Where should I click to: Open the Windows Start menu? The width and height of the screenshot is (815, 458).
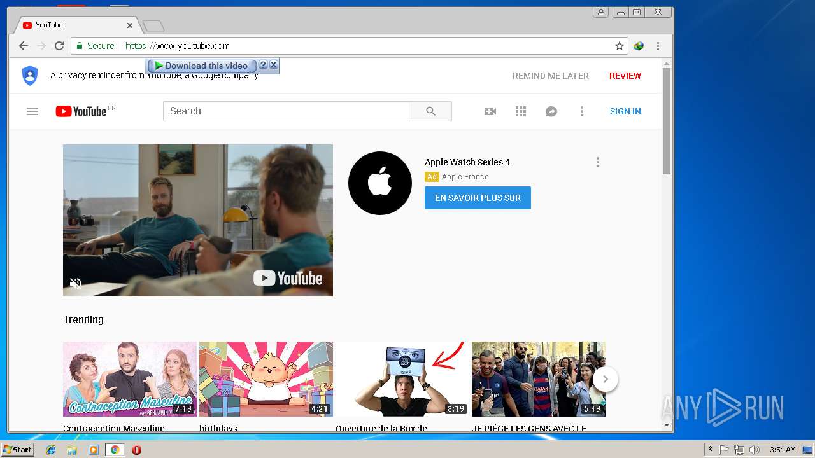tap(18, 450)
